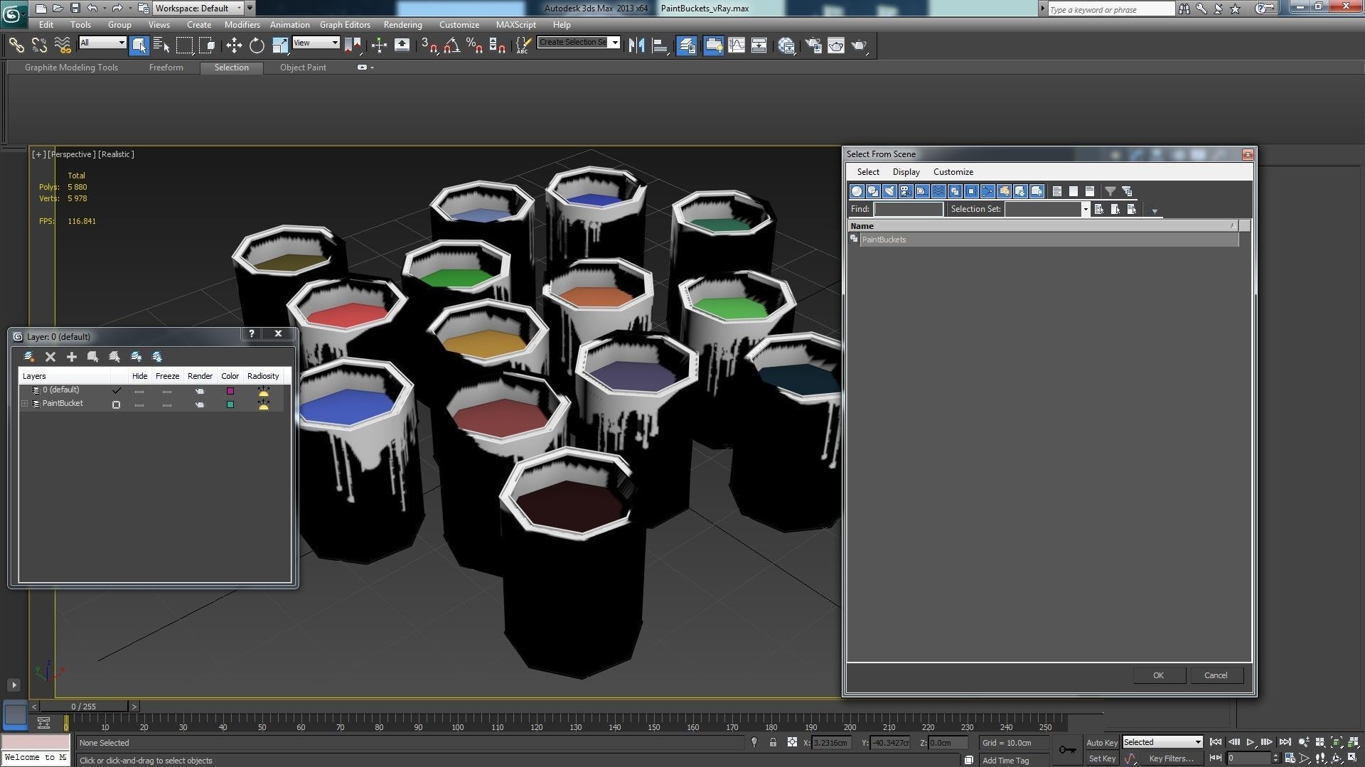Click the 0 (default) layer color swatch

pyautogui.click(x=230, y=391)
